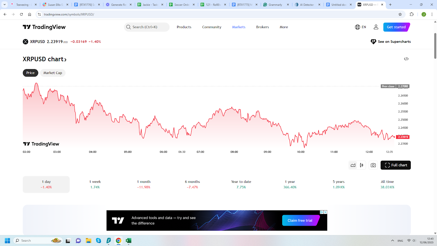
Task: Open the XRPUSD chart heading link
Action: (x=45, y=59)
